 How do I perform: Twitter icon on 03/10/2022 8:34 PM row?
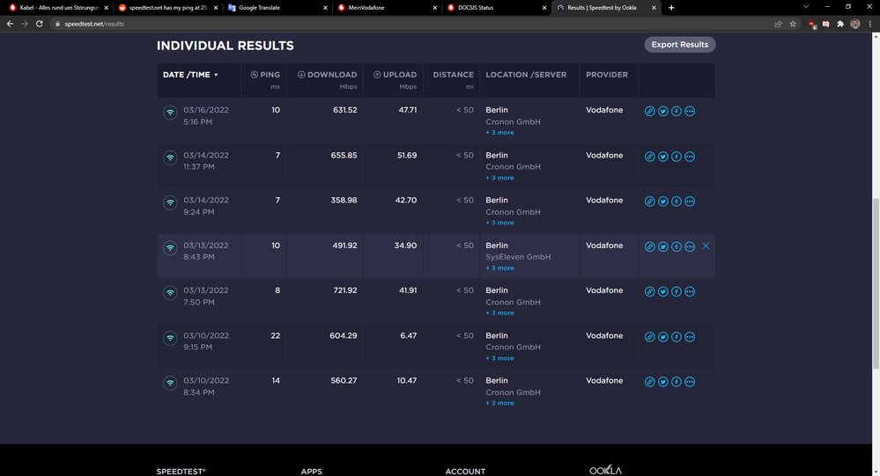coord(662,382)
